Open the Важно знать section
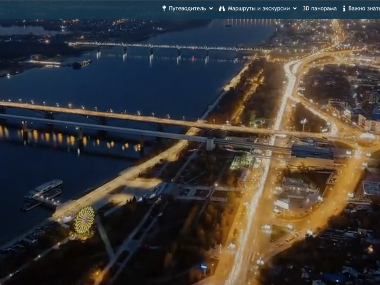 coord(364,9)
